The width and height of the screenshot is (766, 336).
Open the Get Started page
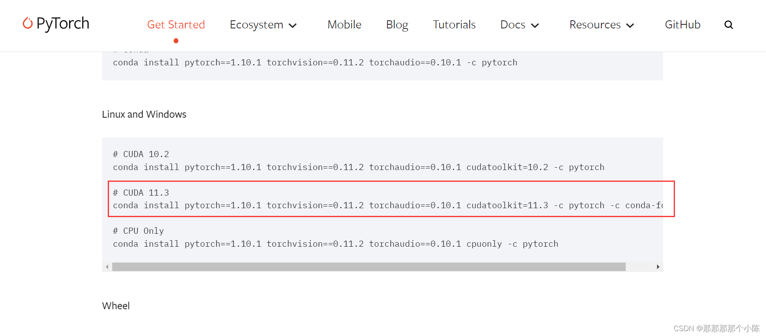[x=176, y=24]
